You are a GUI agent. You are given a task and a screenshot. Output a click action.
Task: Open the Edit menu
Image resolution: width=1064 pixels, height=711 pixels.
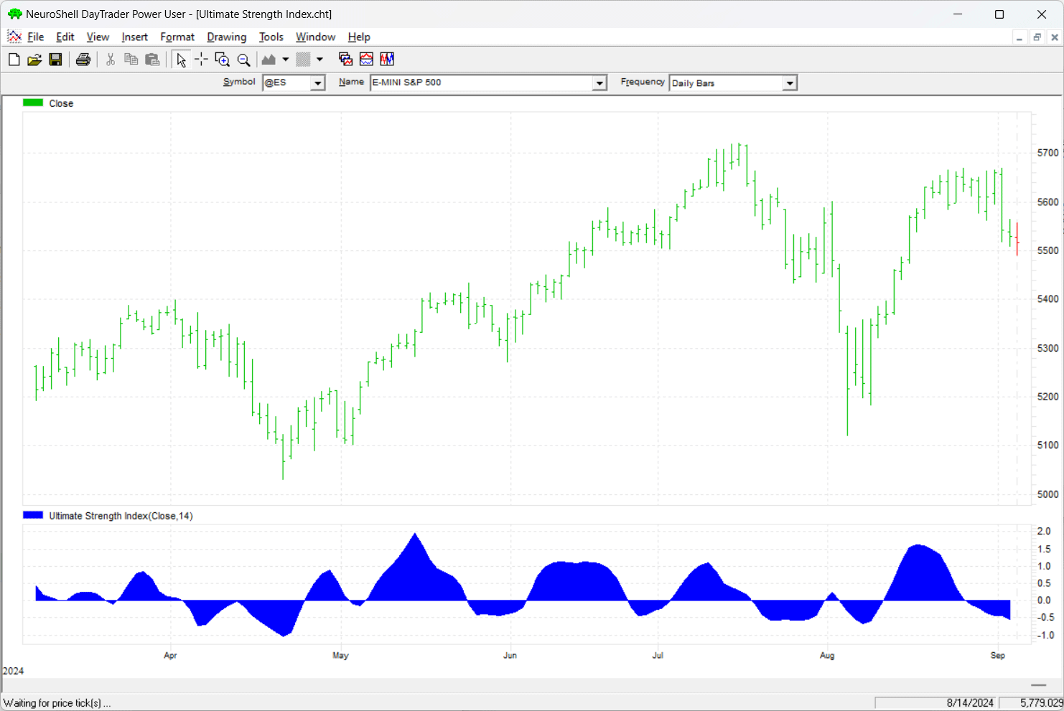tap(65, 37)
